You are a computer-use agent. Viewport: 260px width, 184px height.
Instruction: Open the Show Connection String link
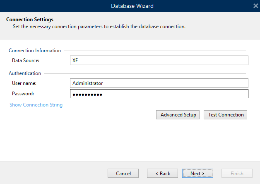(36, 105)
